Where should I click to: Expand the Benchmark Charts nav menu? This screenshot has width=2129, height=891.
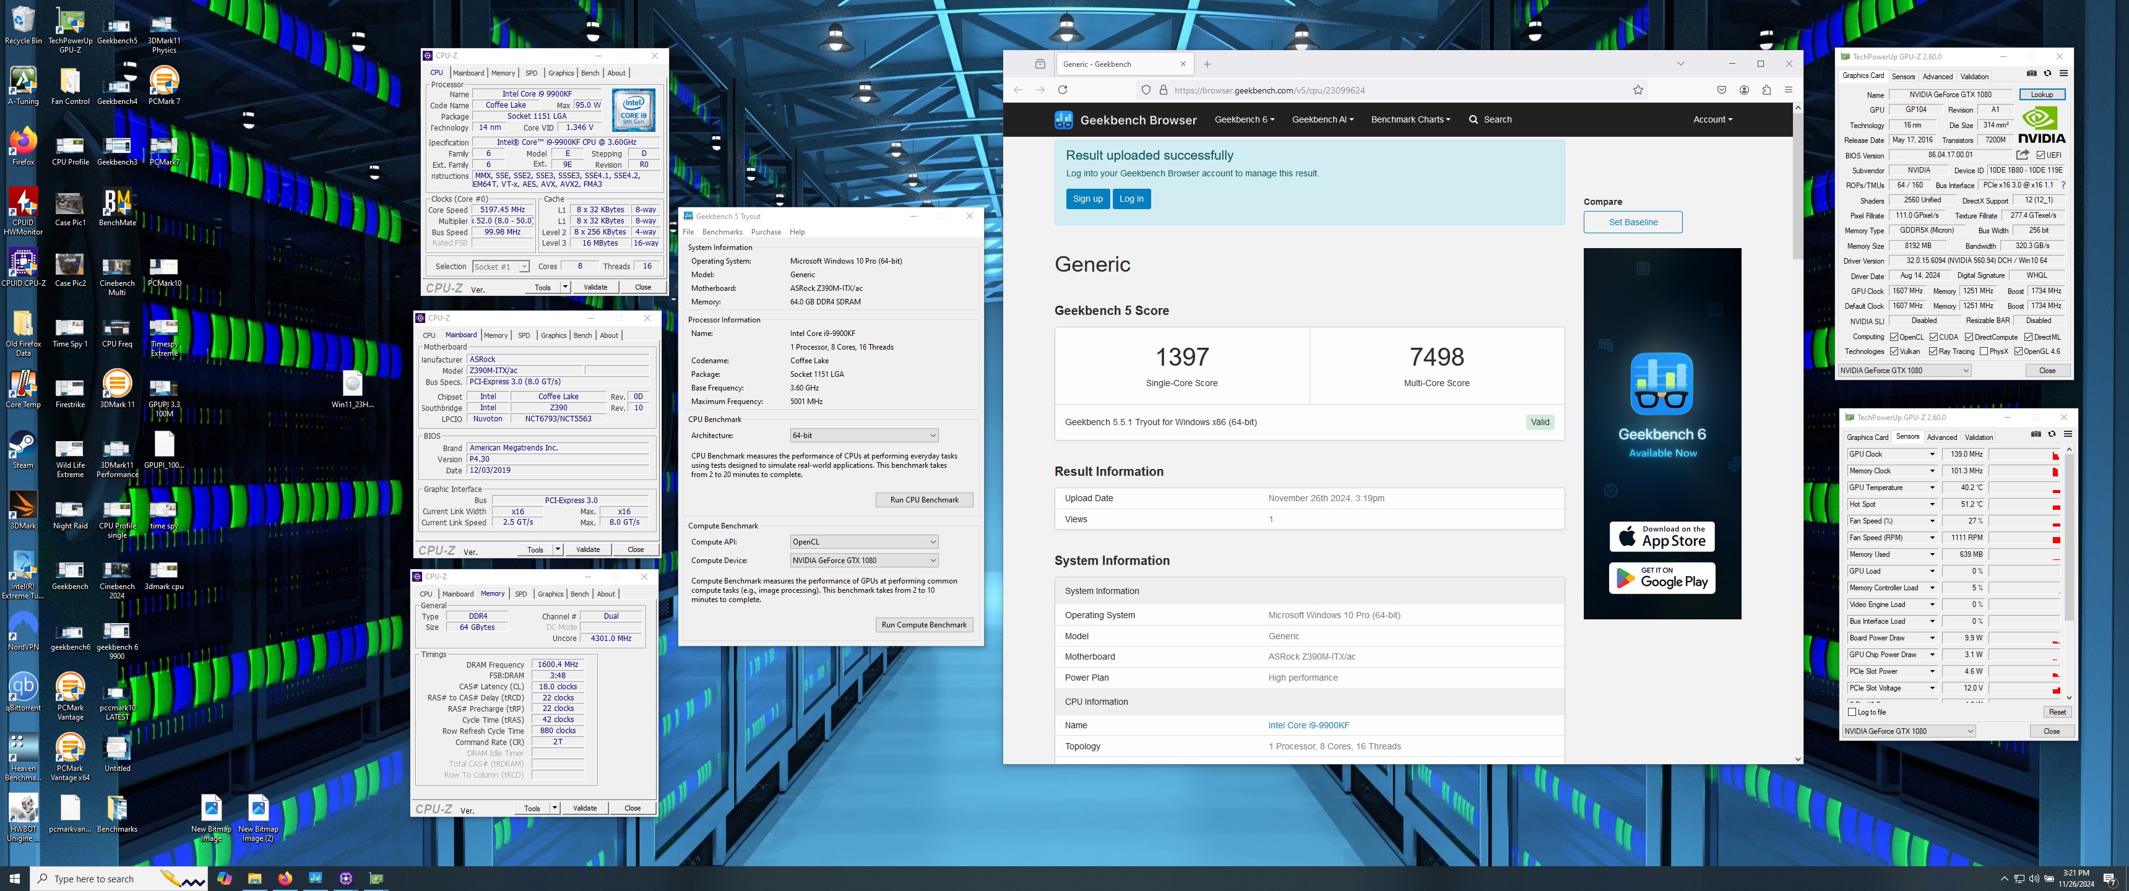coord(1410,120)
